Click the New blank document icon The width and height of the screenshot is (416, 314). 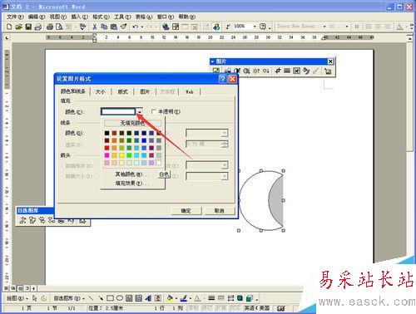[x=9, y=27]
